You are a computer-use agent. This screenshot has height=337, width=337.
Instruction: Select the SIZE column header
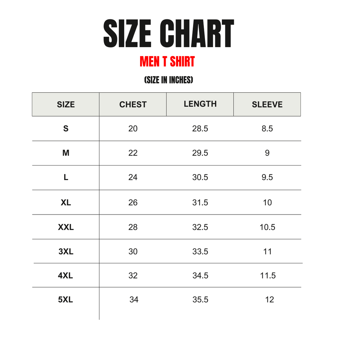(66, 104)
